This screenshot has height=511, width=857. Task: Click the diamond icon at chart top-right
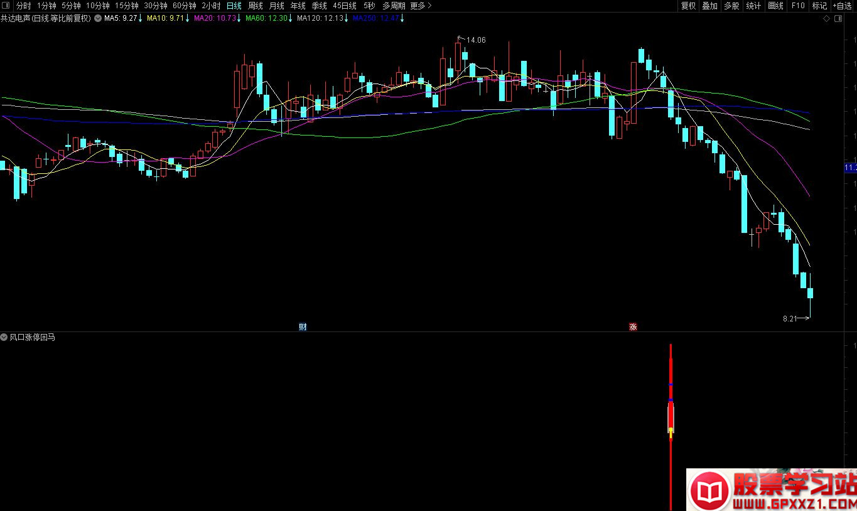click(x=827, y=19)
